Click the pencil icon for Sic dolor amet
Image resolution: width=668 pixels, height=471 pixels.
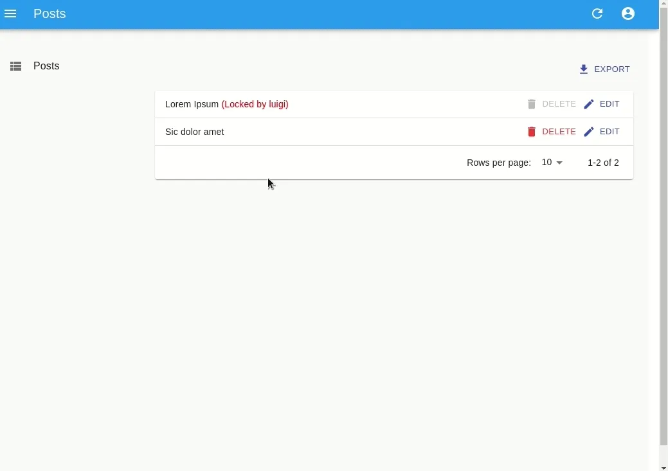tap(589, 131)
